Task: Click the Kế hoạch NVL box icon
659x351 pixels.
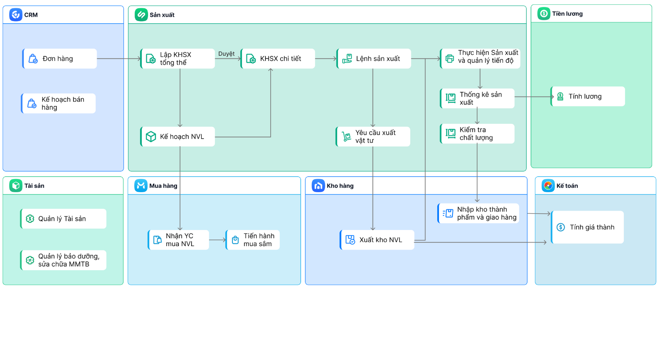Action: 151,136
